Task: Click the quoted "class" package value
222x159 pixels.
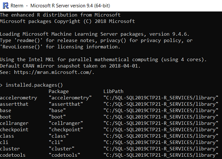Action: pyautogui.click(x=59, y=136)
